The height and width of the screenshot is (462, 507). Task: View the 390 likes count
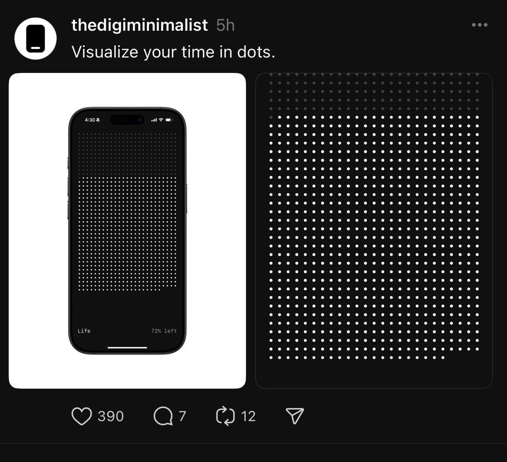pos(111,416)
